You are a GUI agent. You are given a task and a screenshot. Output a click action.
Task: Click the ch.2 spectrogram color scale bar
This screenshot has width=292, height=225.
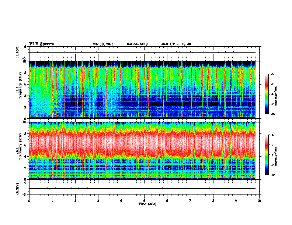[267, 155]
